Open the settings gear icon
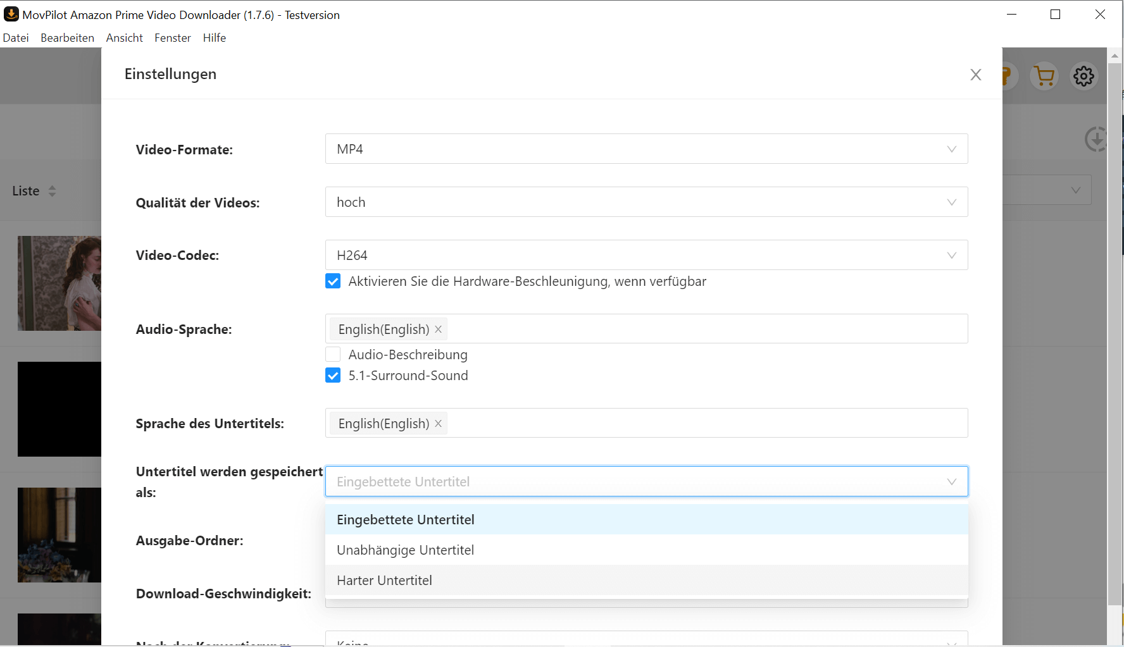This screenshot has height=647, width=1124. tap(1083, 77)
